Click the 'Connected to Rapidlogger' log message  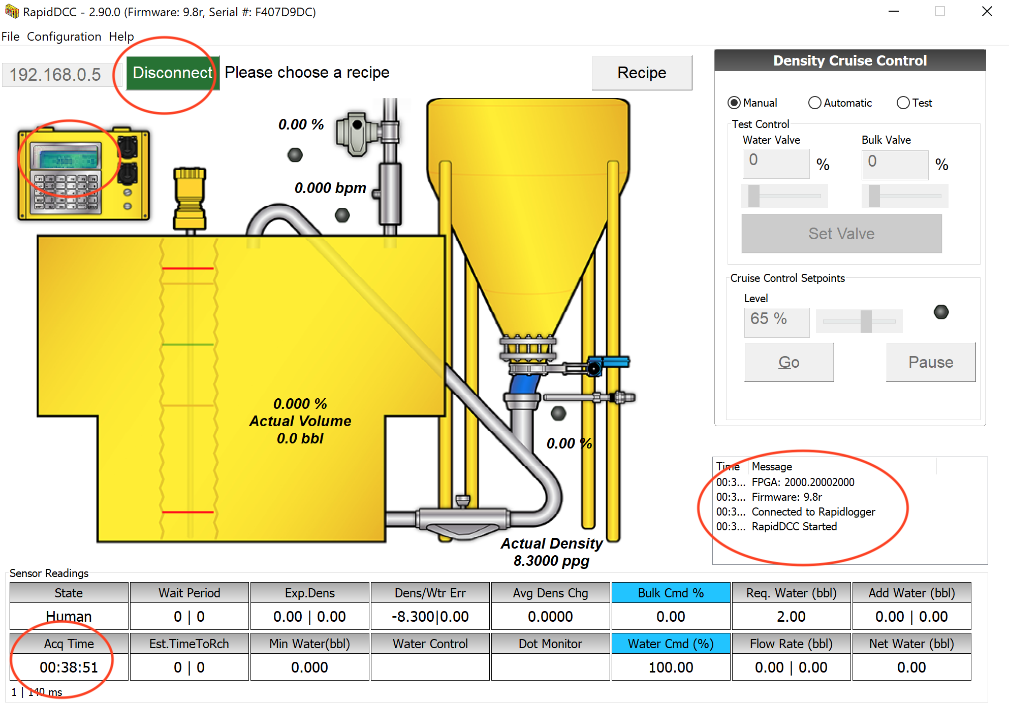point(813,512)
